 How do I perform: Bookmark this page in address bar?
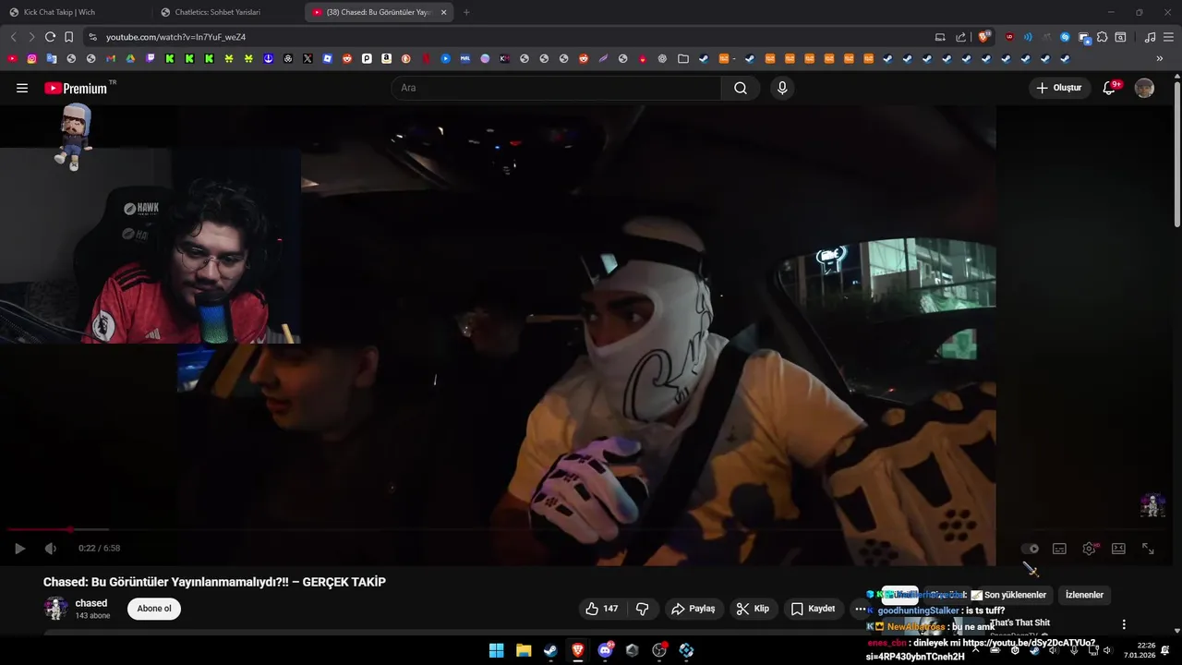68,37
